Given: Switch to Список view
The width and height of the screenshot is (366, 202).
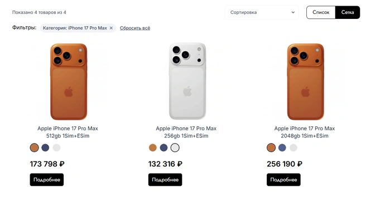Looking at the screenshot, I should (321, 12).
